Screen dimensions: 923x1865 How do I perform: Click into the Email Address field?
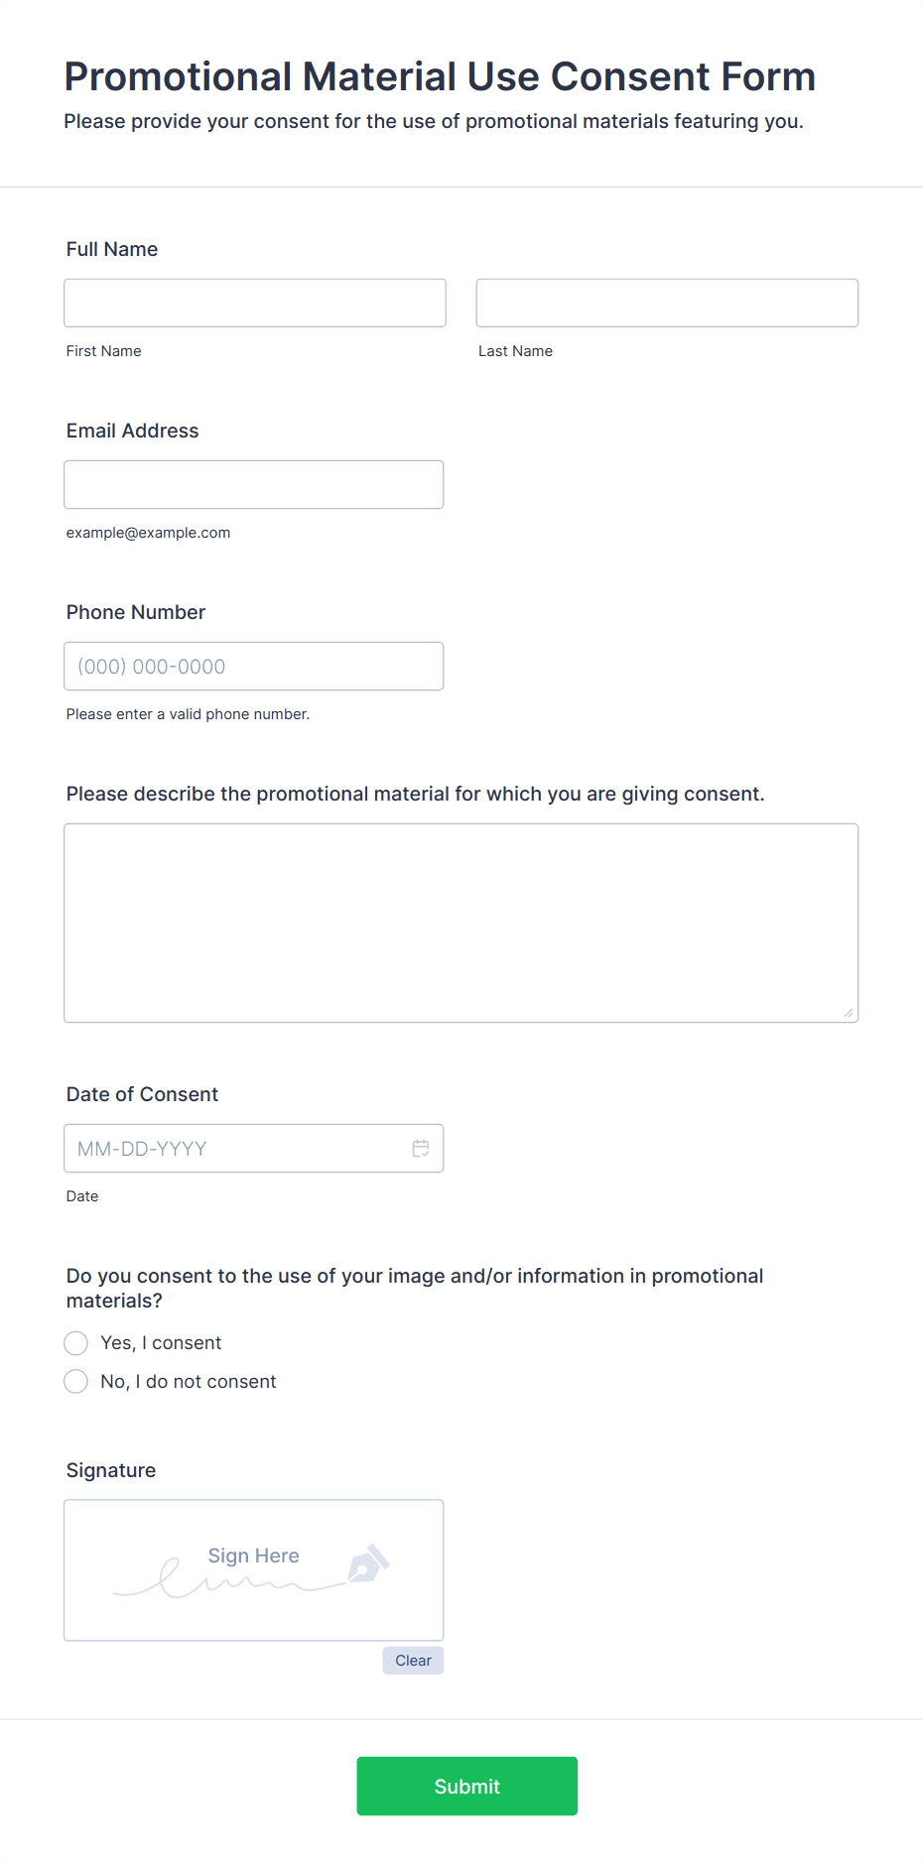click(254, 484)
